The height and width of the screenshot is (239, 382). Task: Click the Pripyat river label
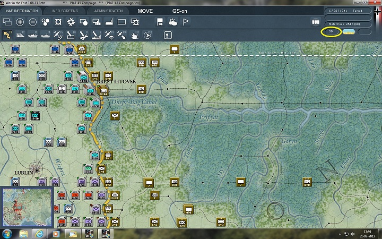209,117
